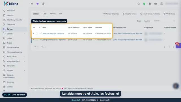Expand the Ventas menu
Viewport: 181px width, 102px height.
pos(24,34)
